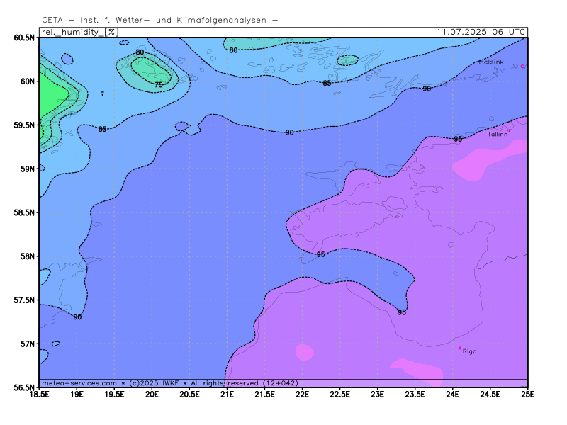Click the 60N latitude axis label
This screenshot has width=567, height=425.
[x=28, y=81]
